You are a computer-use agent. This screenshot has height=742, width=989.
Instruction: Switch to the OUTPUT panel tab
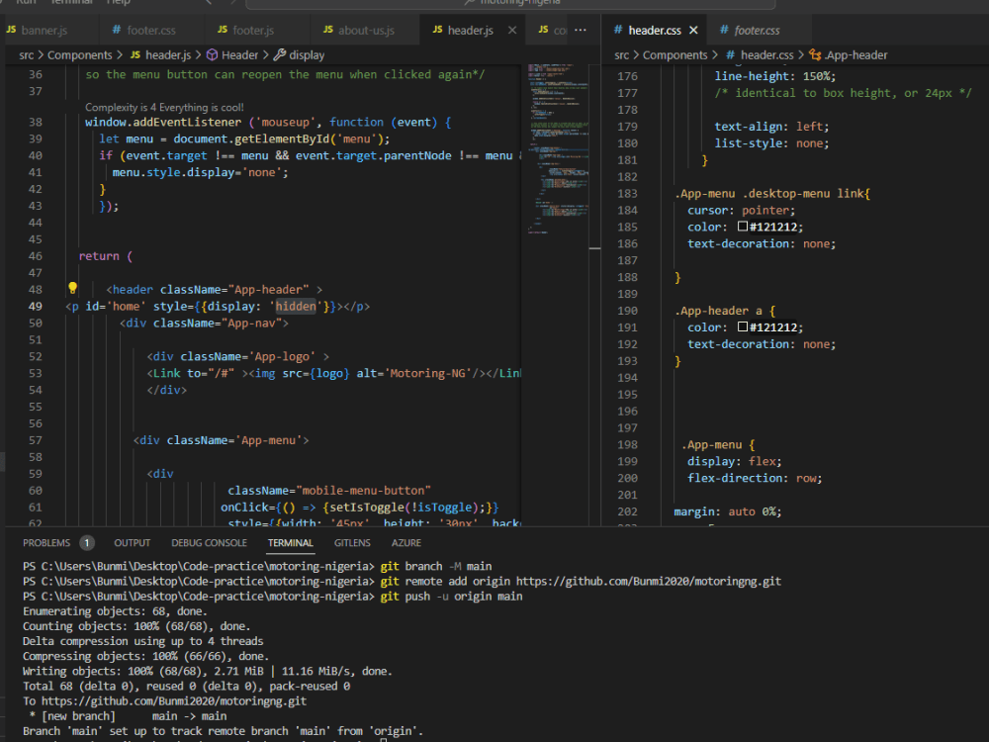click(x=132, y=542)
